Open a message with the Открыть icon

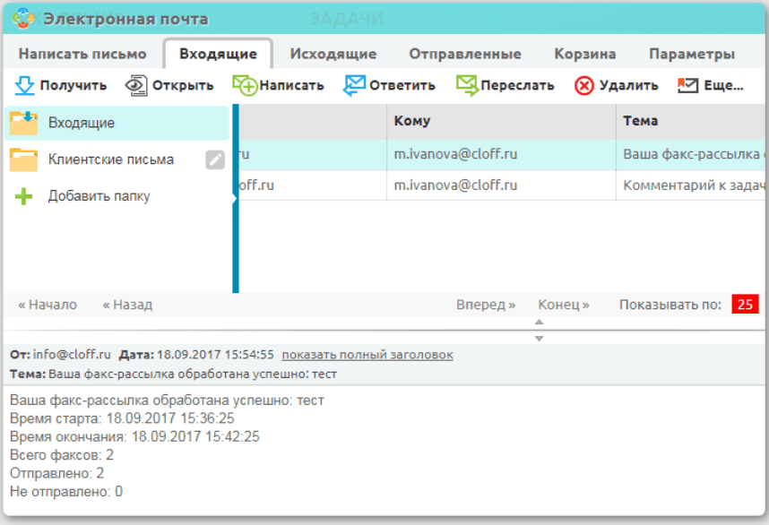[x=134, y=85]
